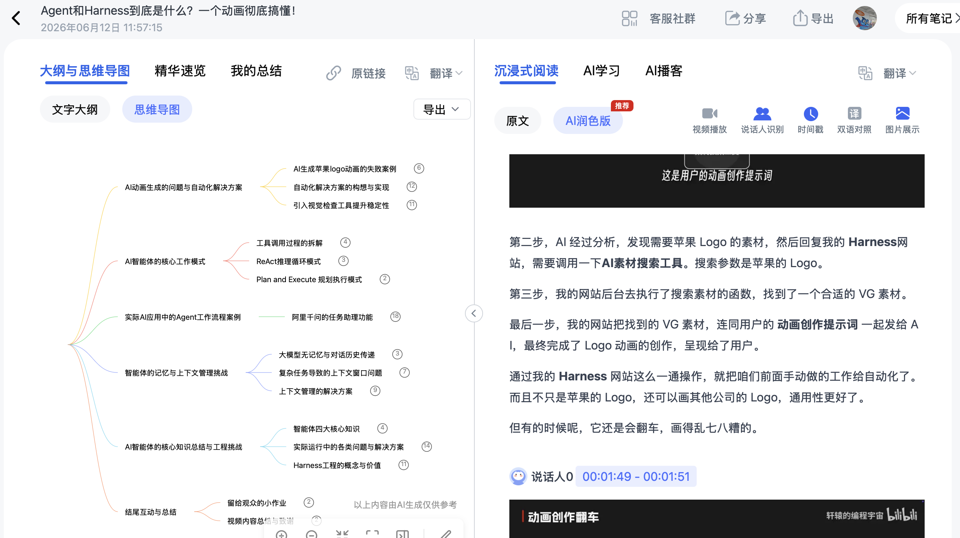Open the AI播客 tab

pyautogui.click(x=664, y=71)
